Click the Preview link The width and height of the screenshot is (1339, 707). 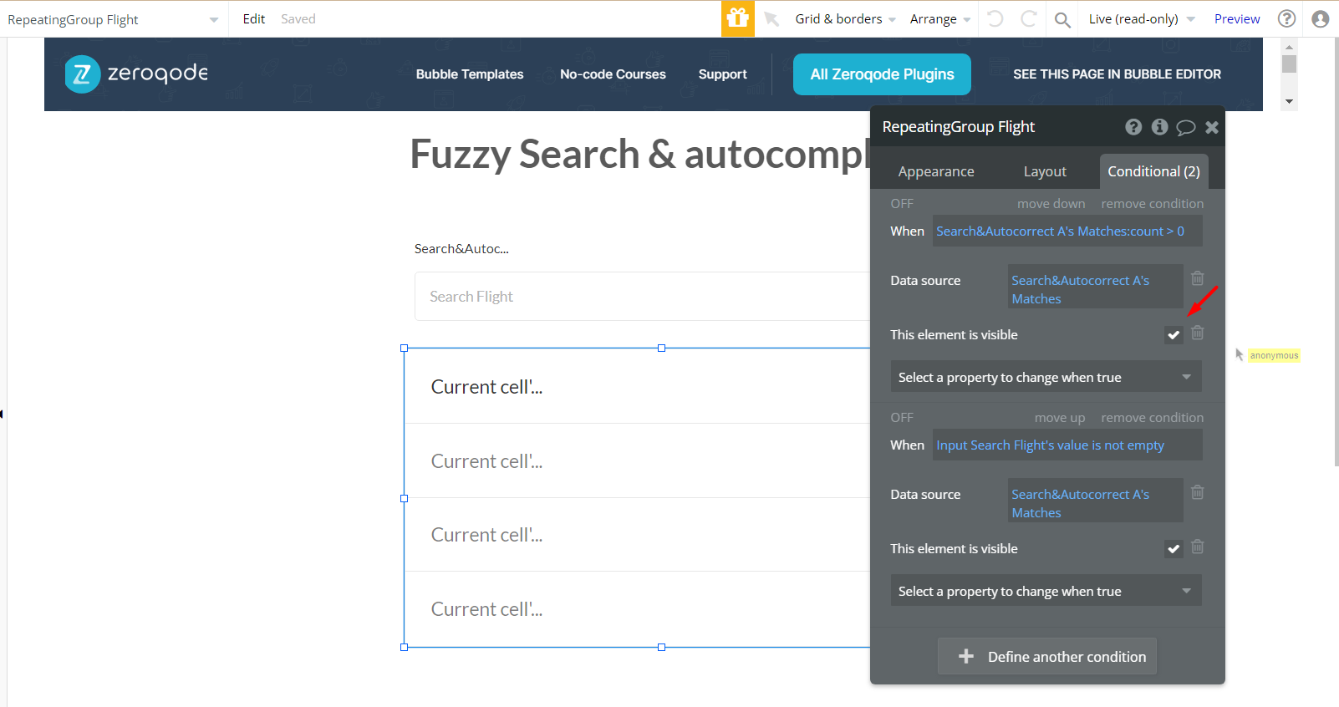[1237, 19]
